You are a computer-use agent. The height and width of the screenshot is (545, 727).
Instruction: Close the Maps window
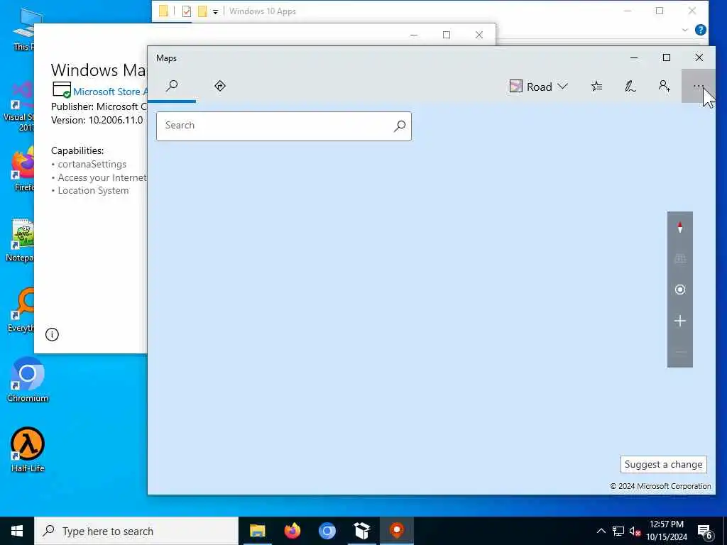tap(699, 57)
